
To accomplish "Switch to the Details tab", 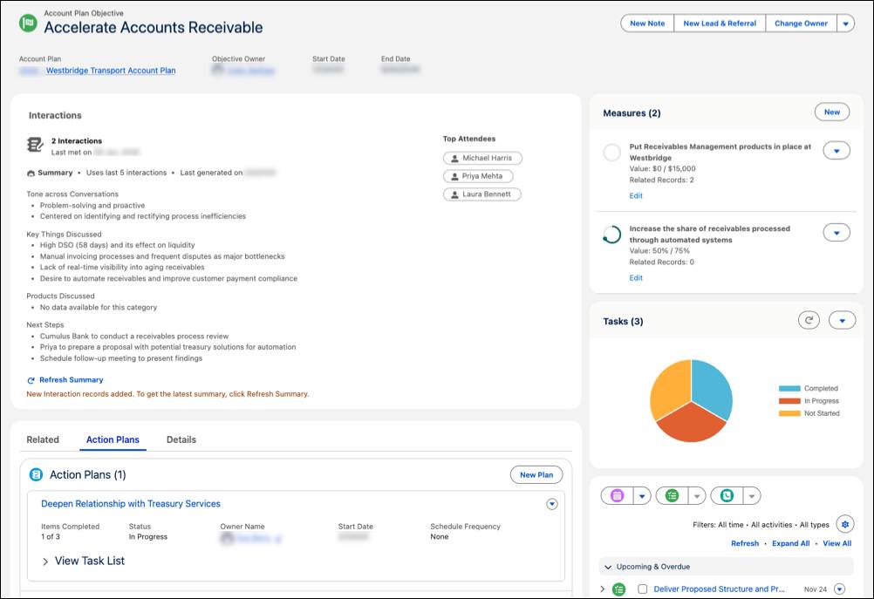I will click(x=182, y=439).
